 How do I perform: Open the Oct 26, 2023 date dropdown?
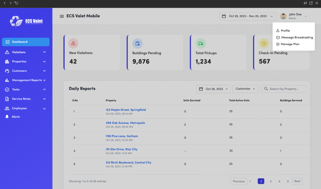[x=213, y=89]
